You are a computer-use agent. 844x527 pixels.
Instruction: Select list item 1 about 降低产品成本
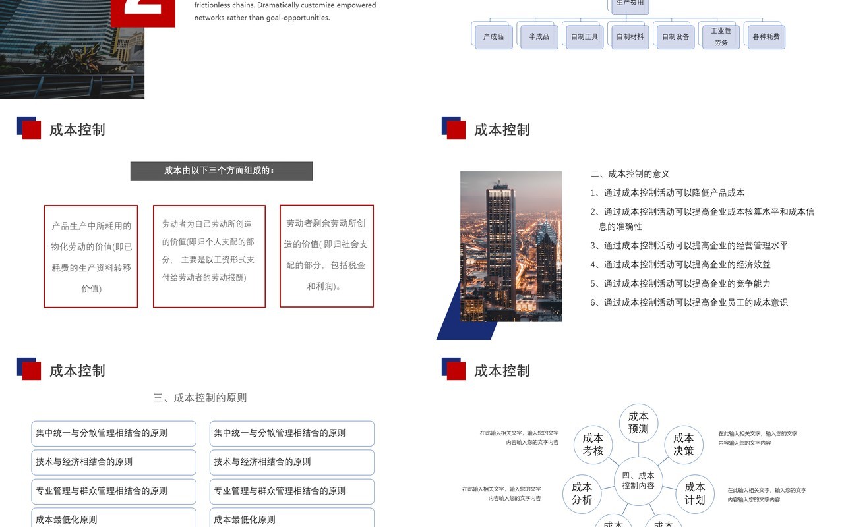(667, 193)
